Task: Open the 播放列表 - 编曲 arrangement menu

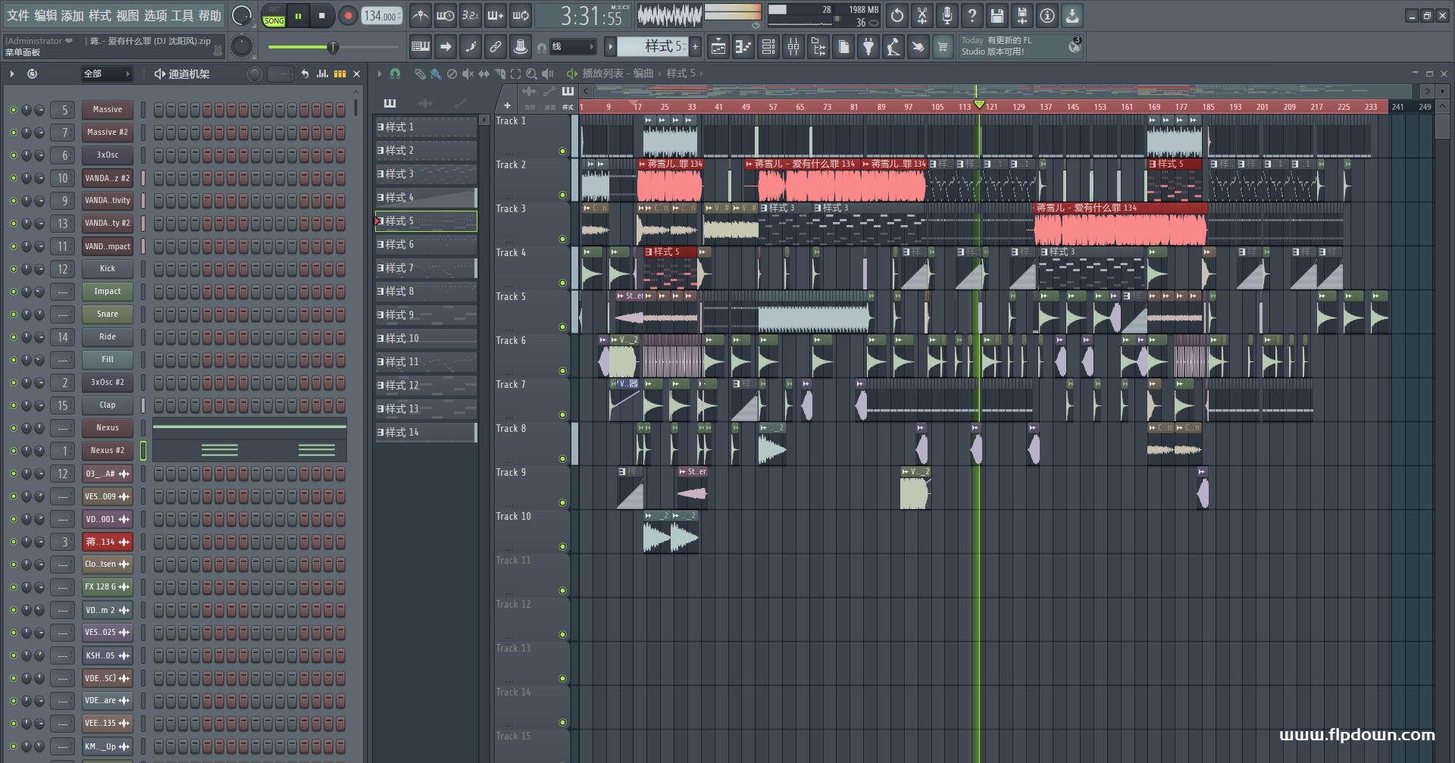Action: 618,73
